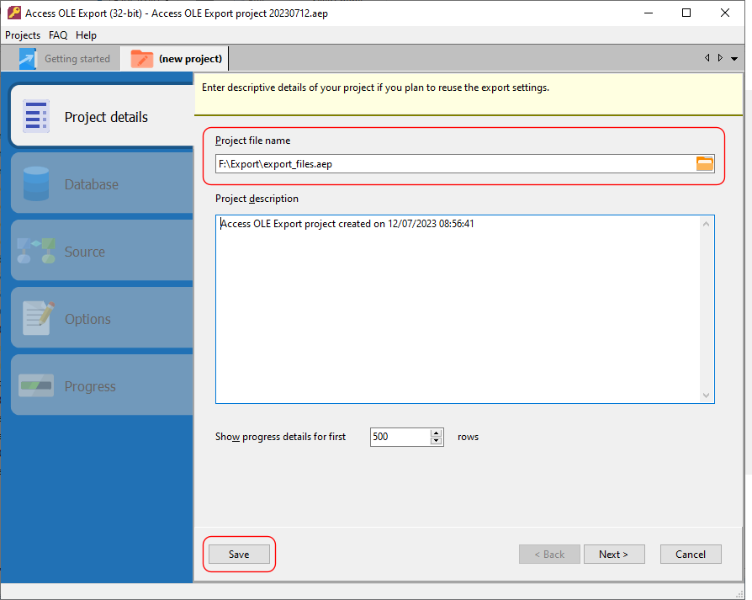
Task: Open the tab list dropdown arrow
Action: pyautogui.click(x=734, y=59)
